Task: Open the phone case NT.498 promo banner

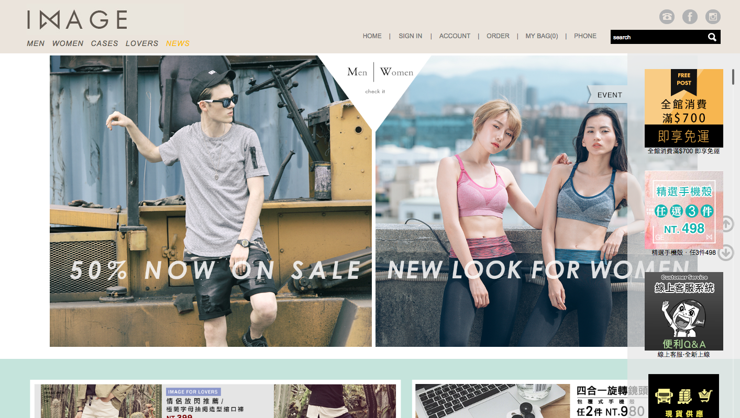Action: pos(683,210)
